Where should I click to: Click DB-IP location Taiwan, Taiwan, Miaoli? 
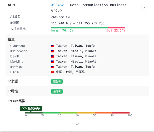tap(76, 56)
